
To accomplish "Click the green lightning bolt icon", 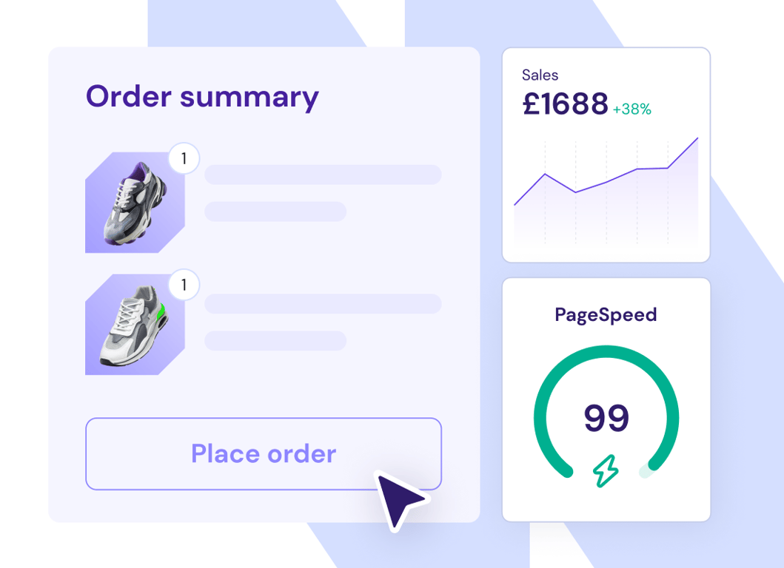I will click(606, 470).
